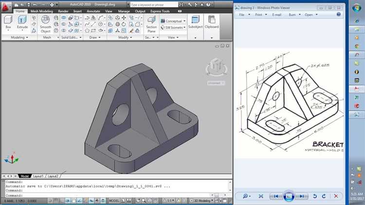Click the Plot (print) icon in quick access toolbar
This screenshot has width=365, height=205.
[x=52, y=5]
